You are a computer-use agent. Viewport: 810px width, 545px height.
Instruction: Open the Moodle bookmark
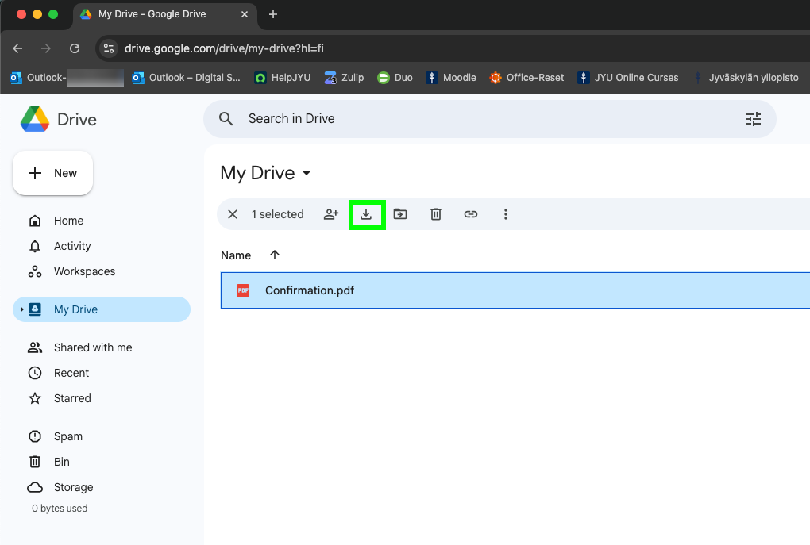pos(450,78)
